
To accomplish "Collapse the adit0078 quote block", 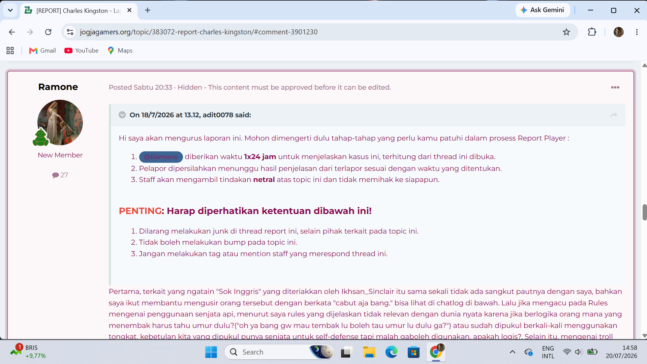I will tap(122, 115).
